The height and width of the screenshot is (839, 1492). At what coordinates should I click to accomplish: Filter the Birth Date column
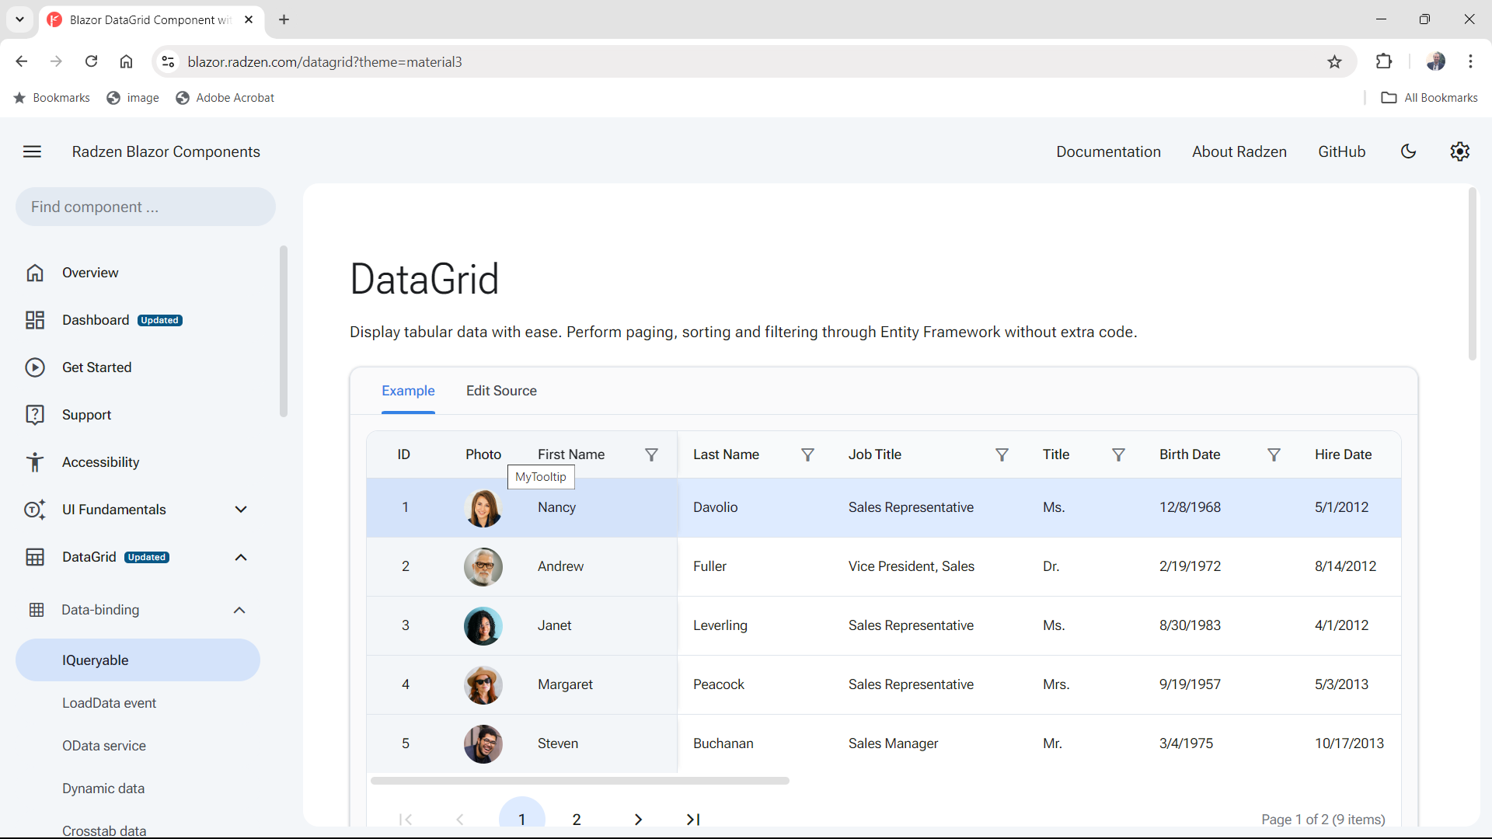[x=1274, y=454]
